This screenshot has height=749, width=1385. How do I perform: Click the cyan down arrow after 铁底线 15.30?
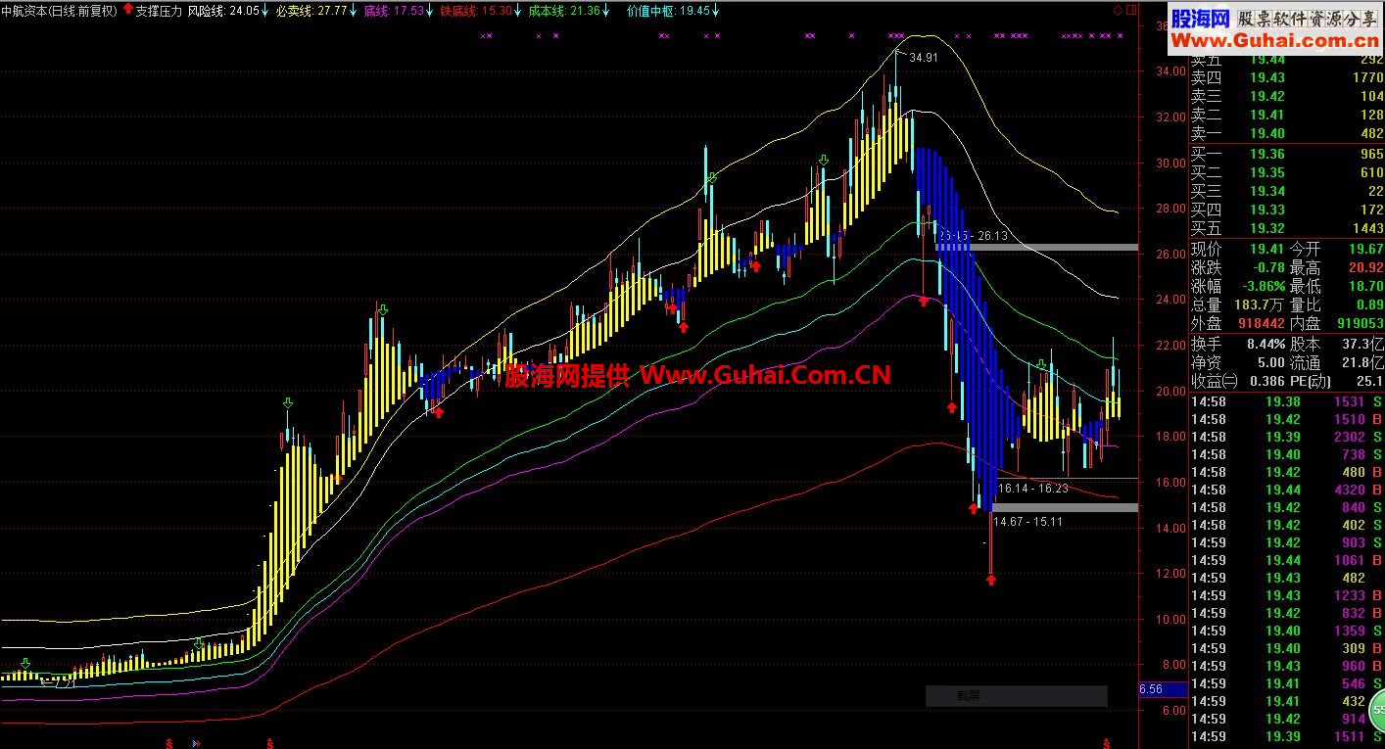tap(518, 11)
